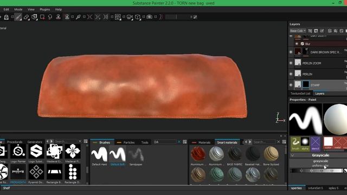Toggle the color channel in Properties
The image size is (347, 195).
pyautogui.click(x=328, y=143)
